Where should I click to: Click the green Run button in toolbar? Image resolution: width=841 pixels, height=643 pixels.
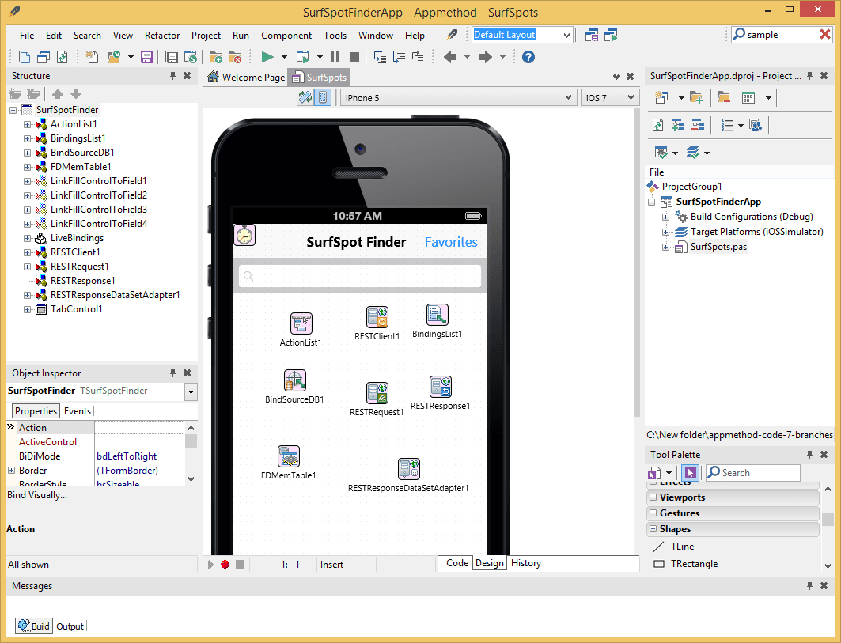[267, 57]
